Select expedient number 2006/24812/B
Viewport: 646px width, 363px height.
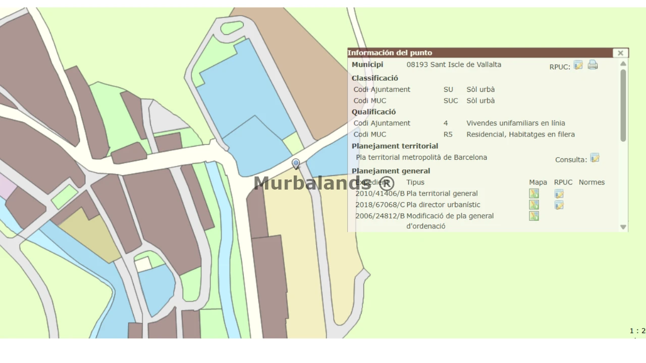[380, 216]
